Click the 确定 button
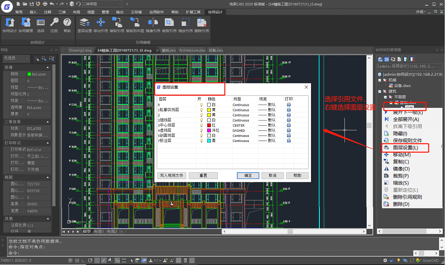This screenshot has width=445, height=265. click(248, 176)
